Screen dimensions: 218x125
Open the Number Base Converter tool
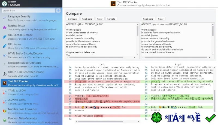(x=31, y=111)
